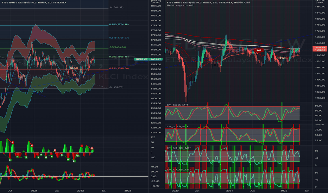328x193 pixels.
Task: Click the 1500.00 value on the daily price axis
Action: pyautogui.click(x=156, y=79)
